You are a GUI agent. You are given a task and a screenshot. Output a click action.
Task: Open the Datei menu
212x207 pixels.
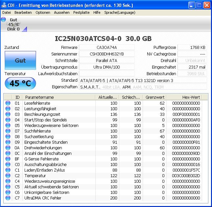7,12
